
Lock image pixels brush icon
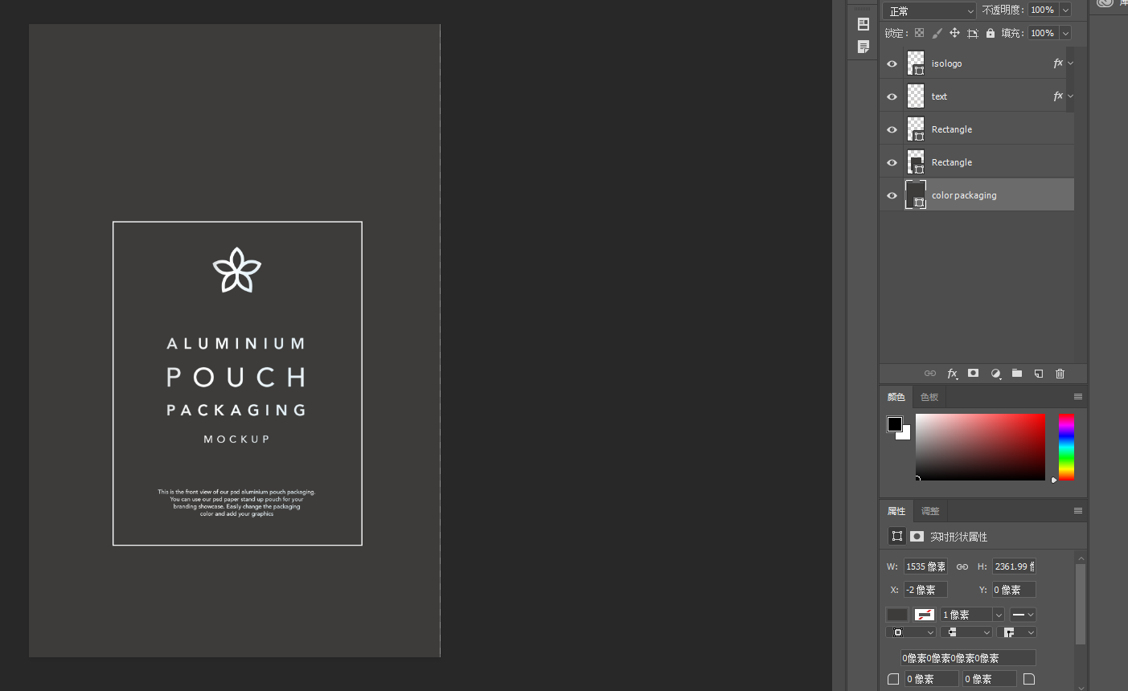point(937,33)
